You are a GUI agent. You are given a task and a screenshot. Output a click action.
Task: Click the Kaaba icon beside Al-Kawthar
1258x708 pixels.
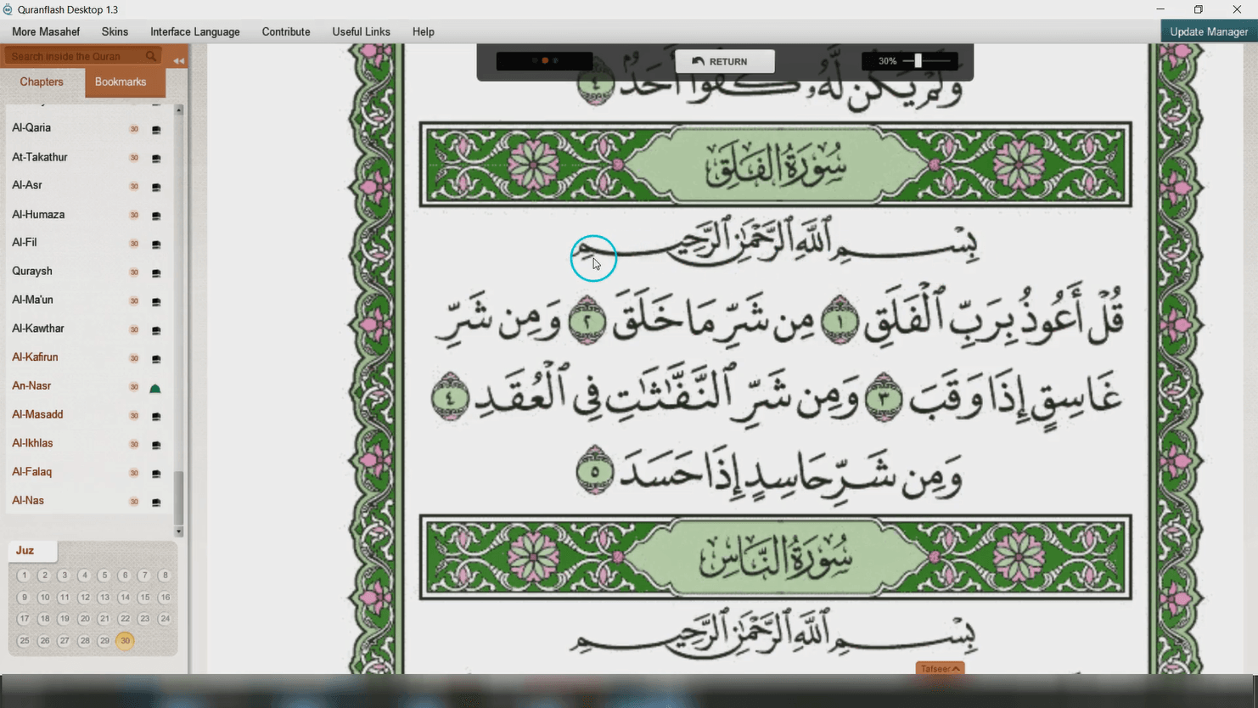point(156,330)
